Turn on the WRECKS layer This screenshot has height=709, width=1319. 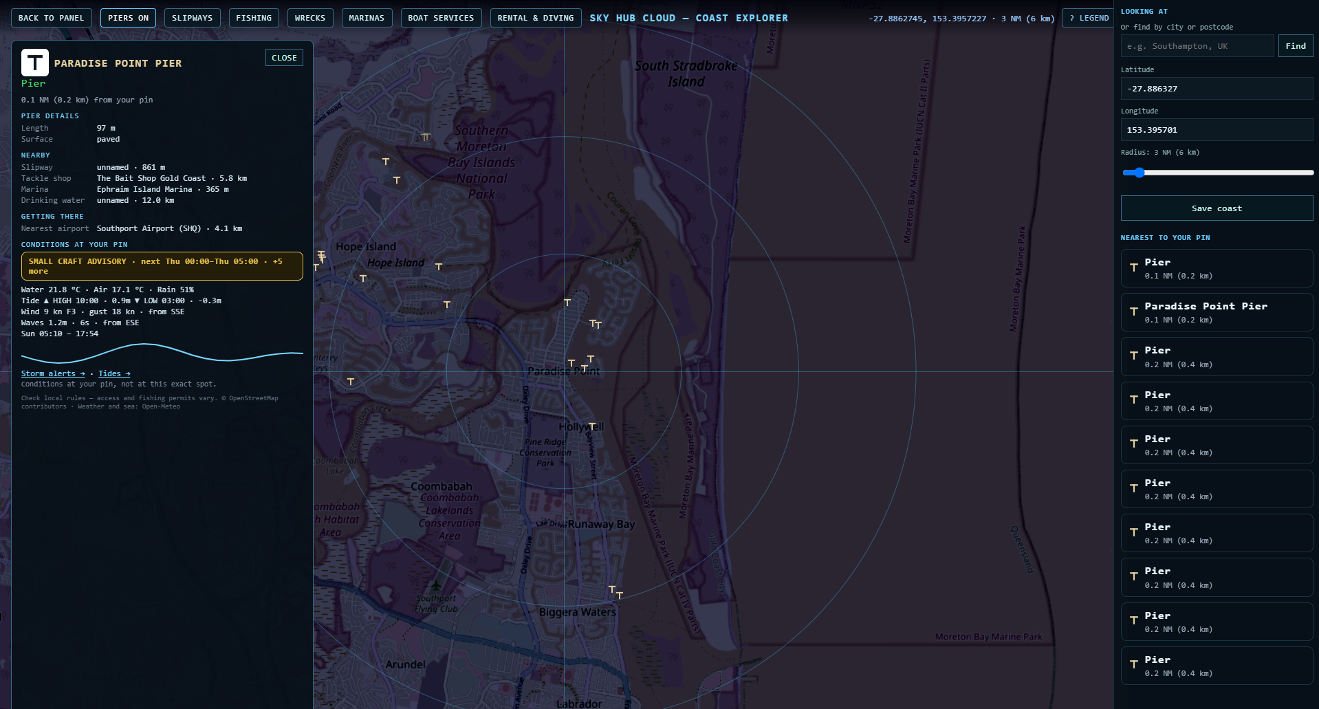pos(310,18)
